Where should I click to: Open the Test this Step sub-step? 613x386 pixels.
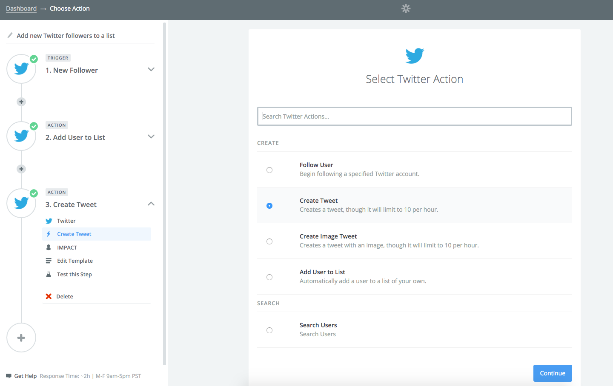(97, 274)
